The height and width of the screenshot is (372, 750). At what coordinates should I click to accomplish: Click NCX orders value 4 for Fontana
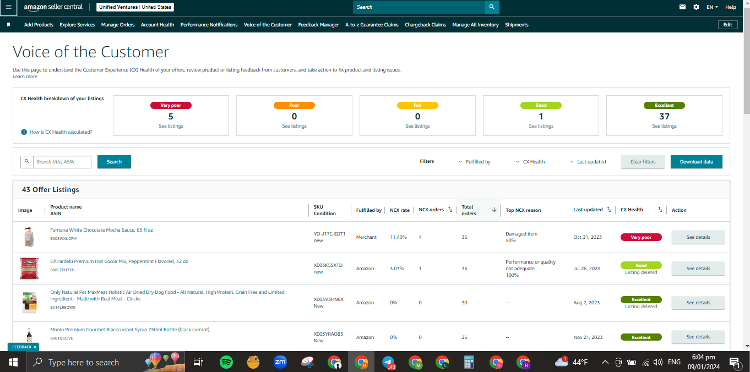420,237
